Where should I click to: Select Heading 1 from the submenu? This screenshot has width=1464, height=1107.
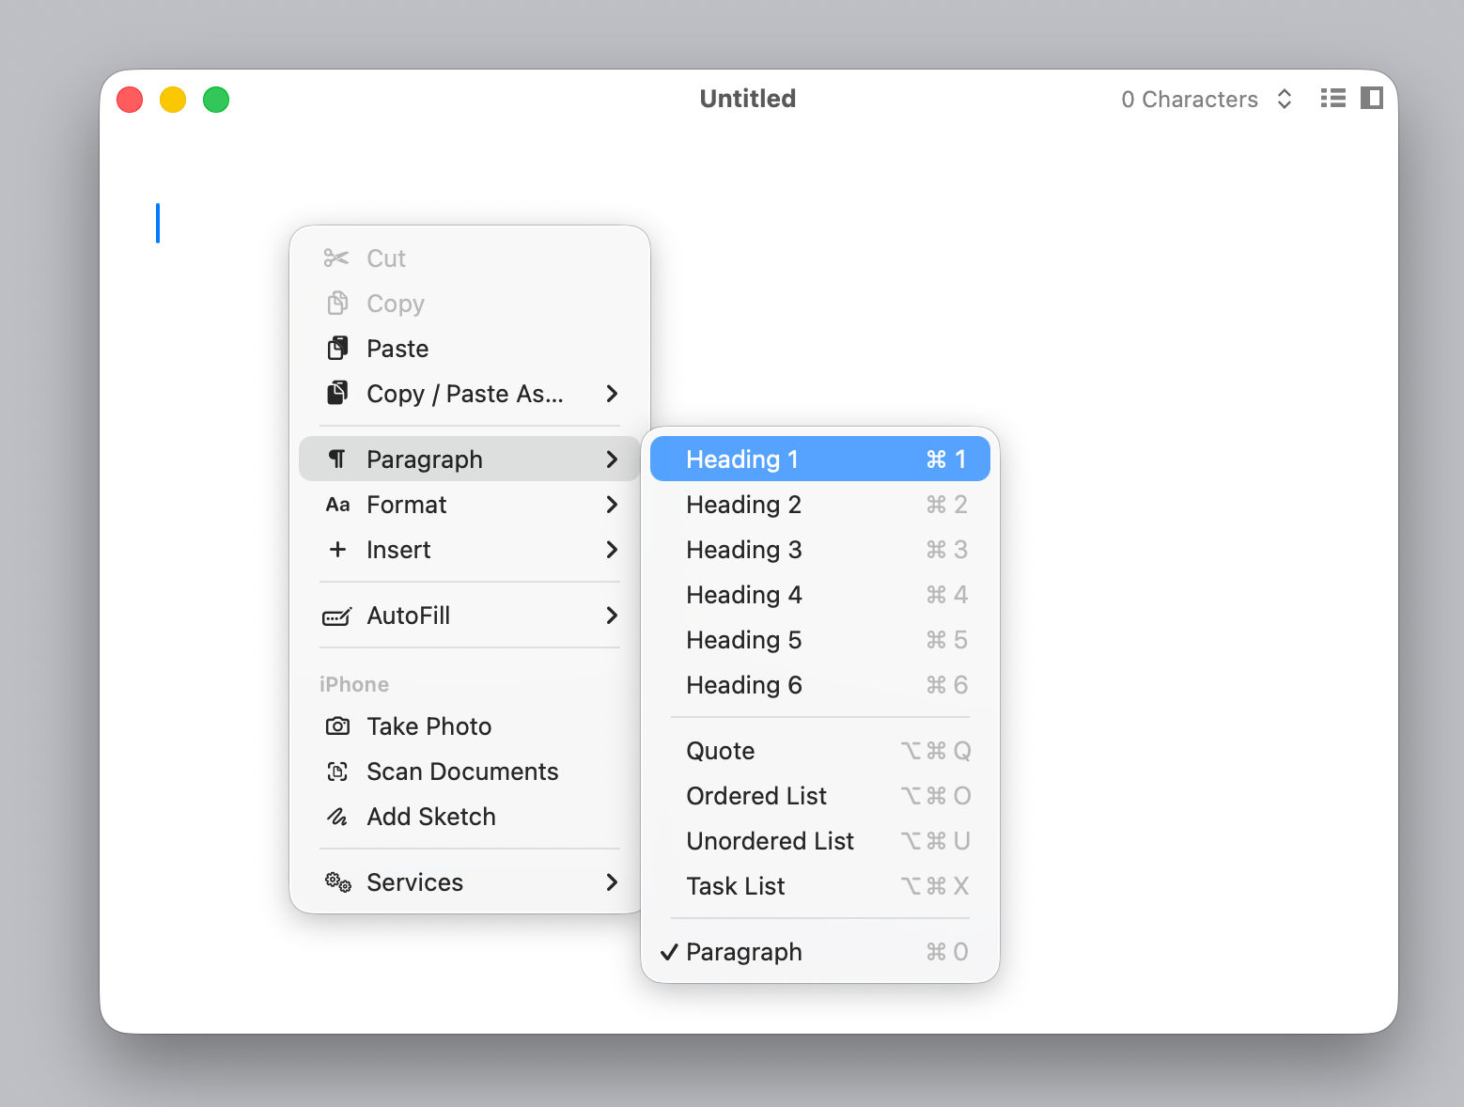820,460
